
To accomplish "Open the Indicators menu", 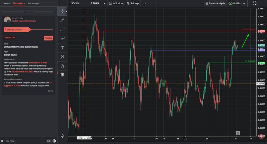I will click(x=116, y=3).
